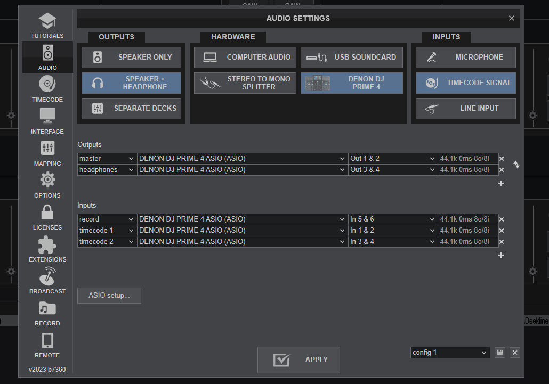Open the Out 1 & 2 channel dropdown

(x=393, y=159)
